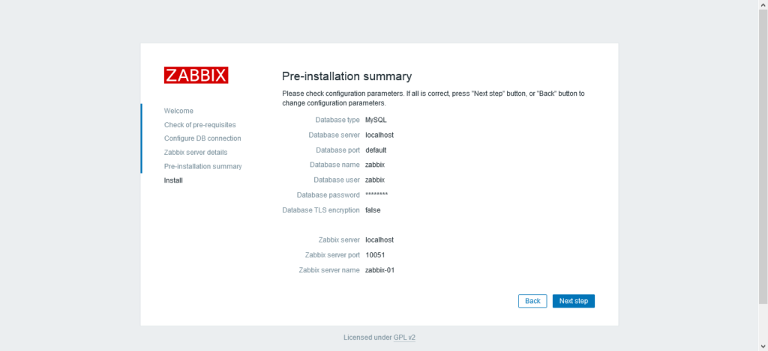The width and height of the screenshot is (768, 351).
Task: Click the Database user zabbix value
Action: 375,180
